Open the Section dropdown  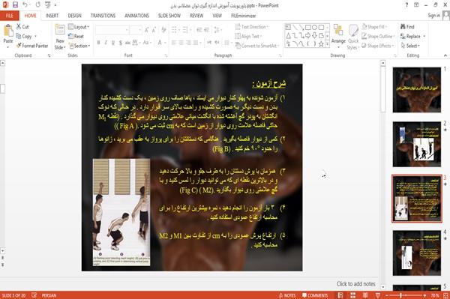point(79,46)
